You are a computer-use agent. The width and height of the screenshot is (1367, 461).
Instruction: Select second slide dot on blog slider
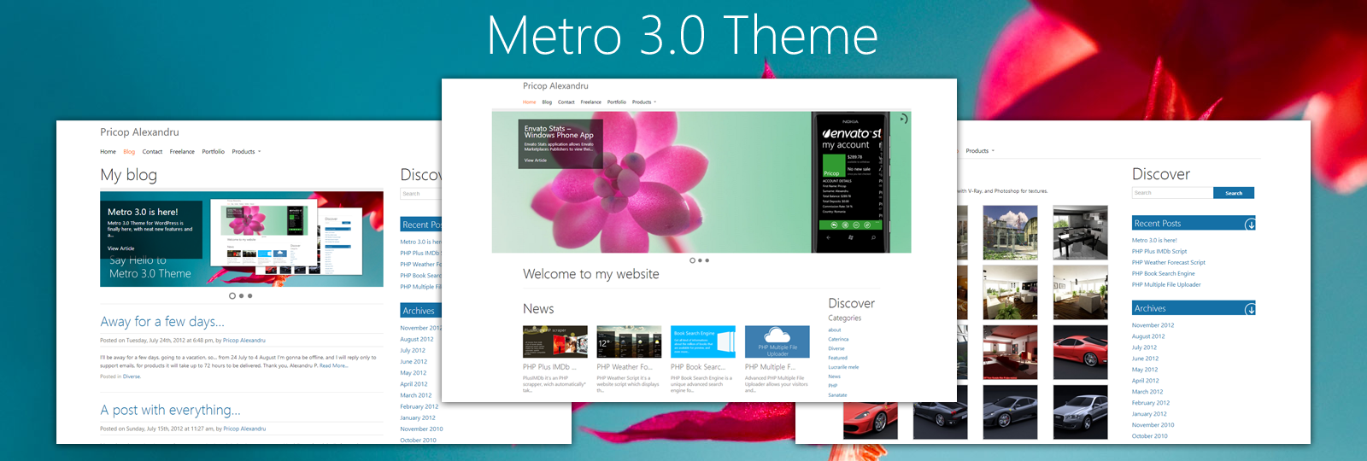click(x=241, y=296)
